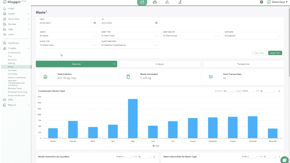Click the Home icon in sidebar

coord(5,8)
